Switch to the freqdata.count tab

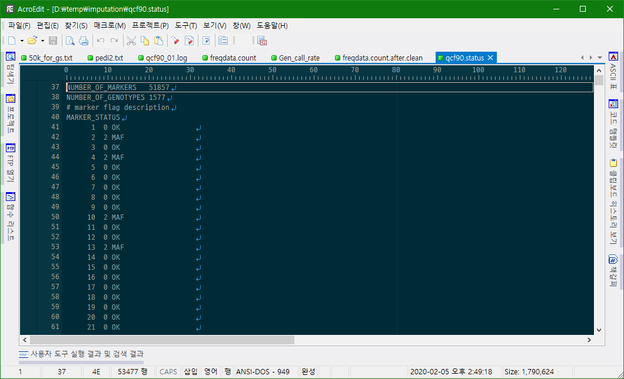click(229, 58)
